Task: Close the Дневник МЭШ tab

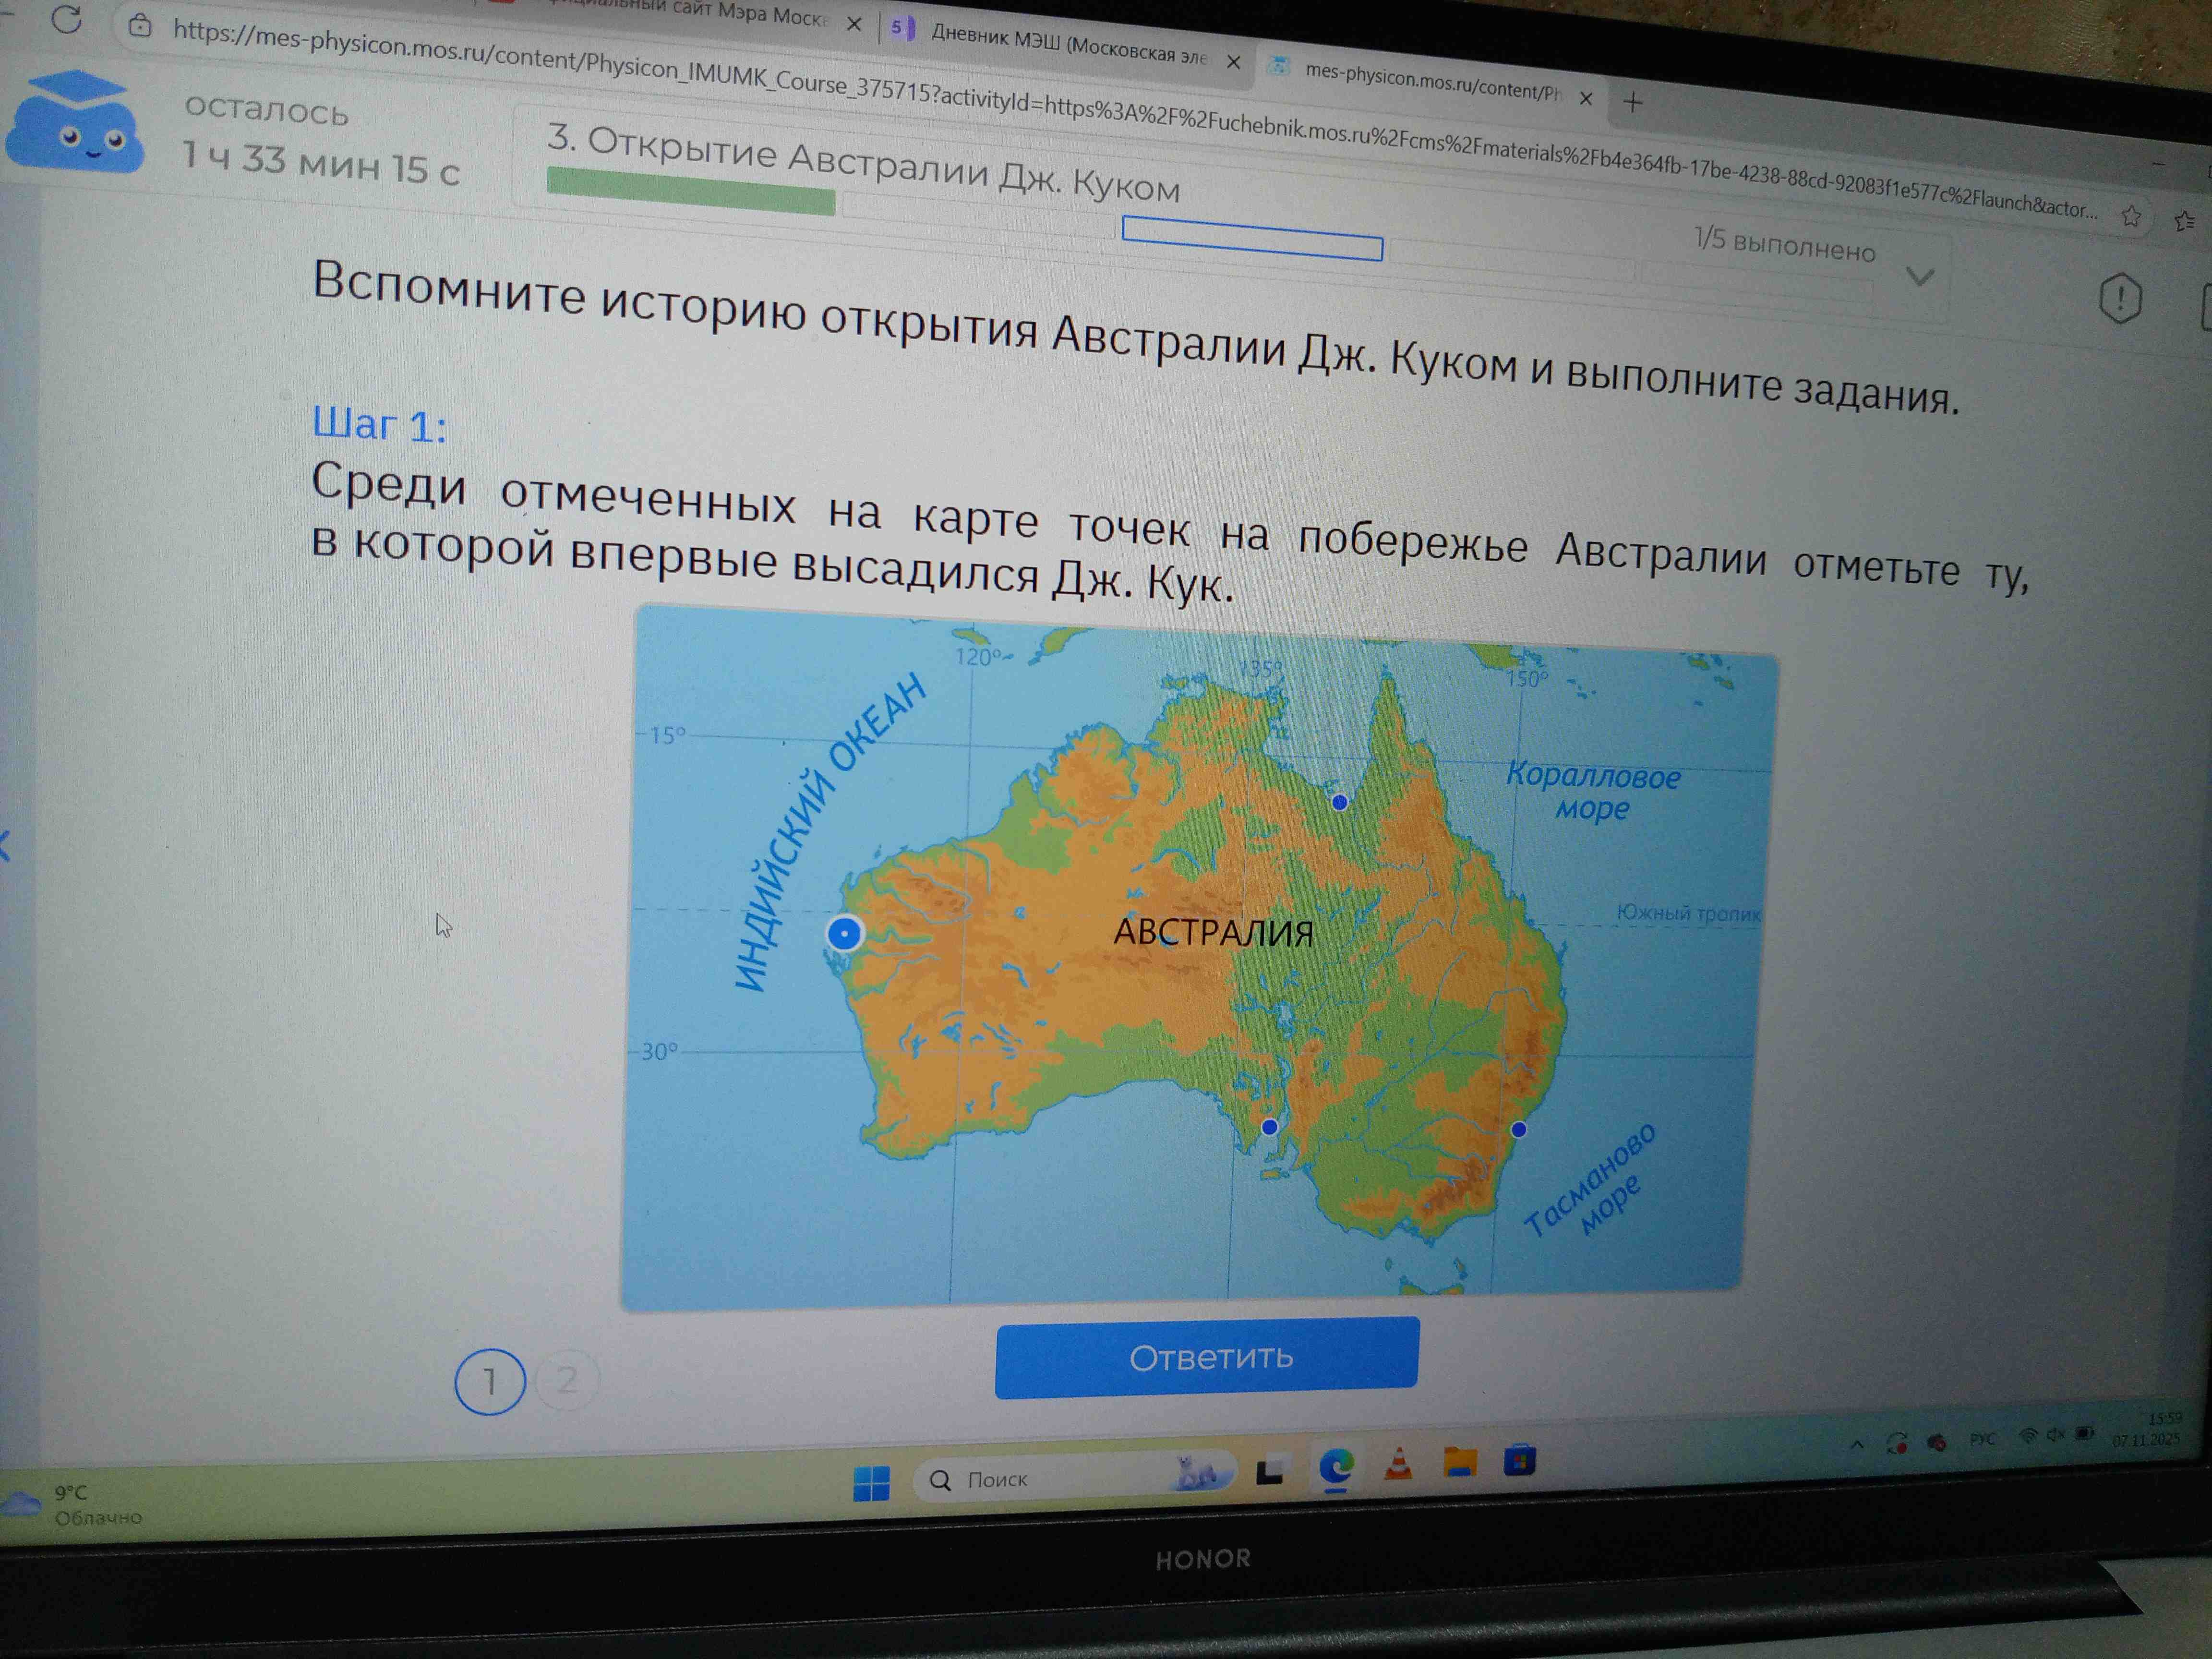Action: coord(1234,62)
